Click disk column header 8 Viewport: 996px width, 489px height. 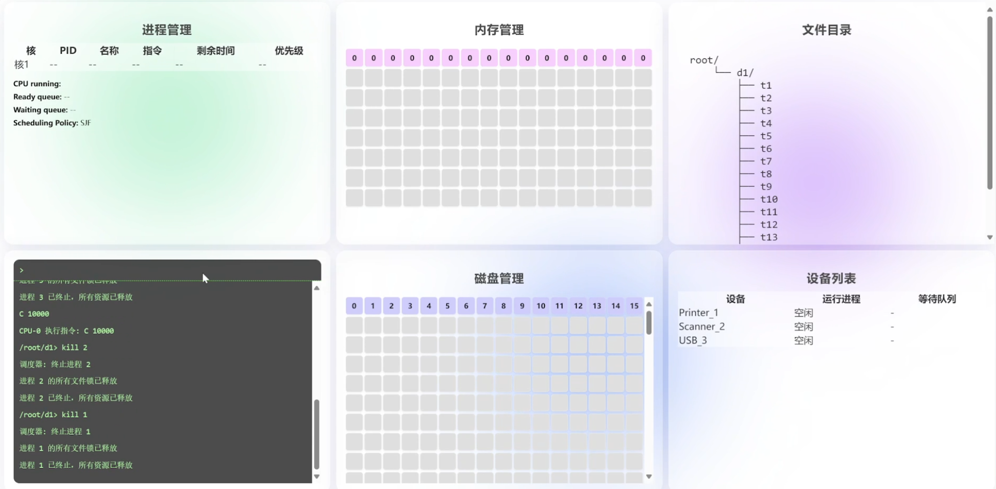point(503,306)
